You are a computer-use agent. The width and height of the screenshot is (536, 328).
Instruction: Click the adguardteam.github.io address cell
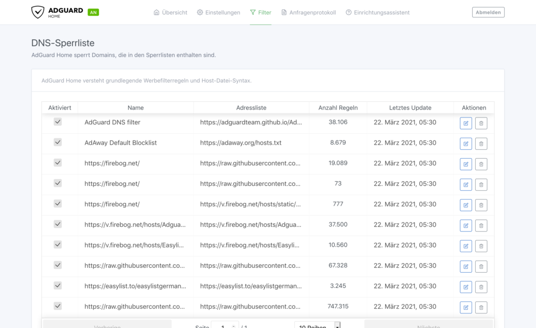(x=251, y=122)
